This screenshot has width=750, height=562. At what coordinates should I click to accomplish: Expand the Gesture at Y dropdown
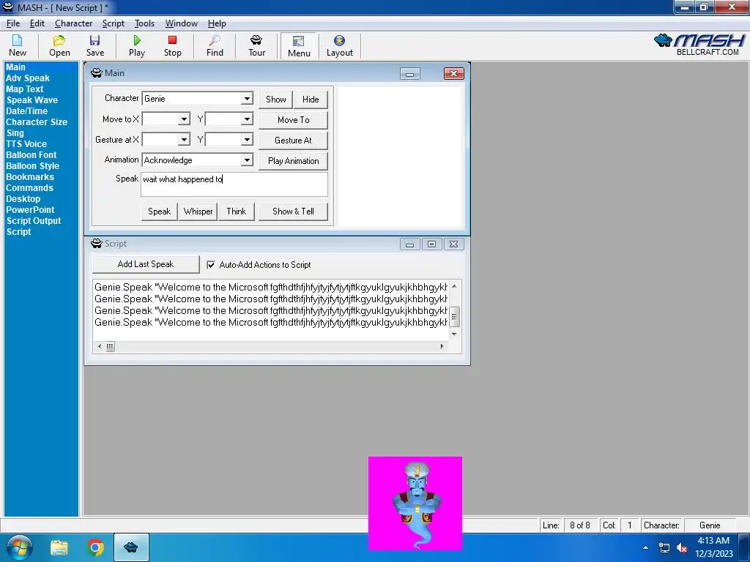click(x=247, y=140)
